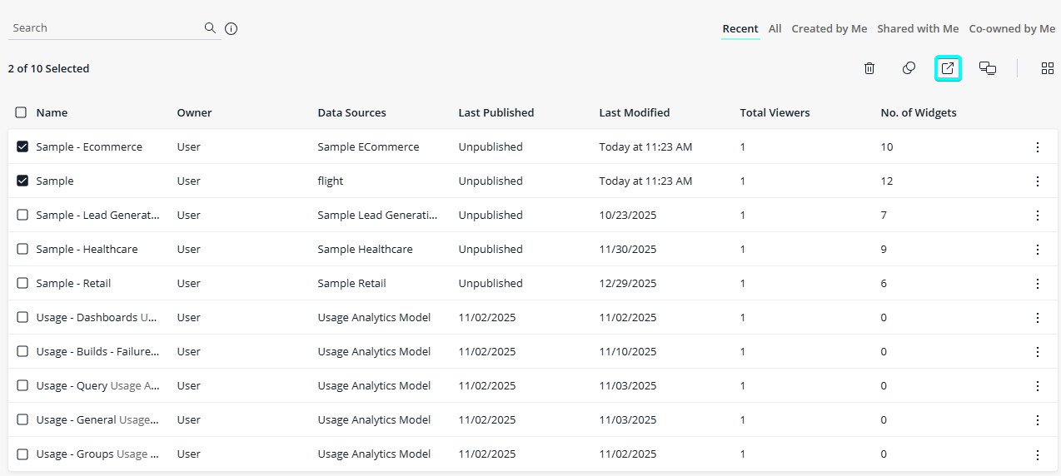
Task: Click the export arrow icon
Action: 948,68
